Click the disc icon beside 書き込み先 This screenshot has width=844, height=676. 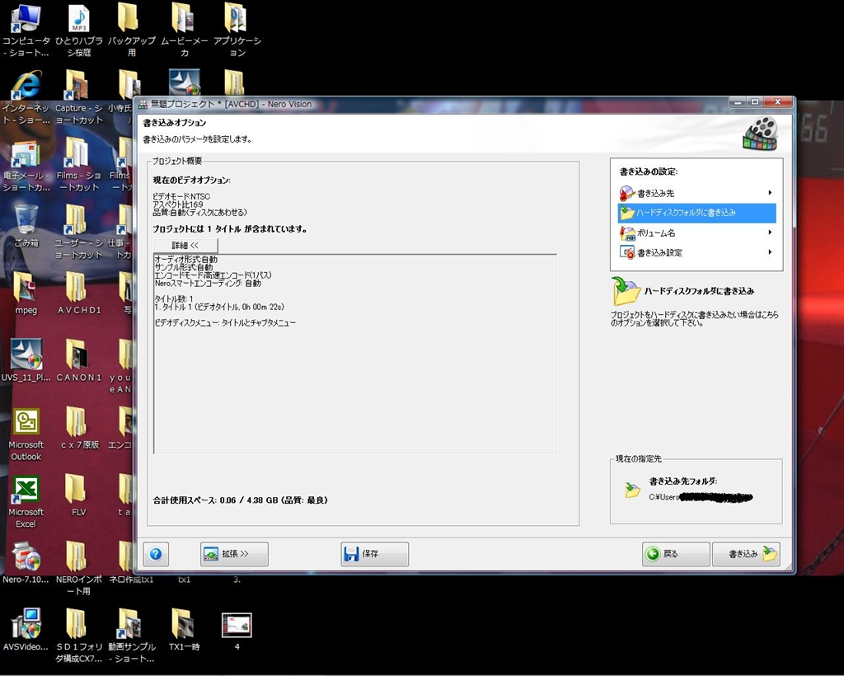tap(627, 193)
